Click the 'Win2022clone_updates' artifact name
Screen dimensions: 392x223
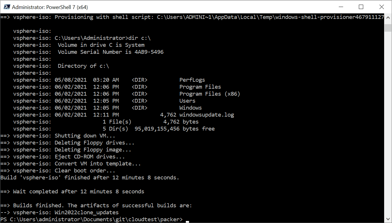click(87, 213)
